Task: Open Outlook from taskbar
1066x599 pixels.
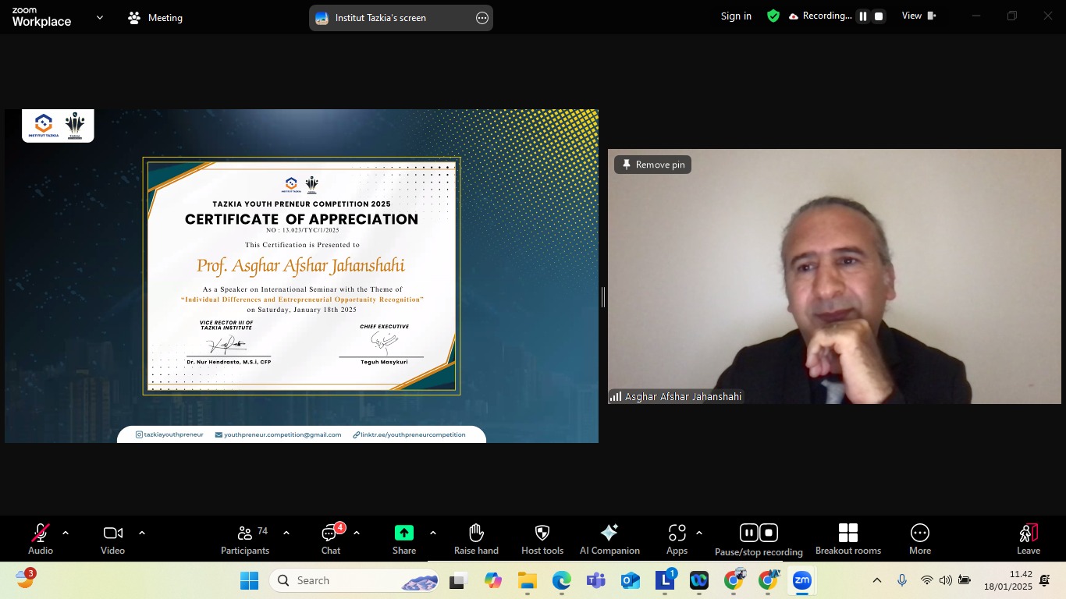Action: point(631,580)
